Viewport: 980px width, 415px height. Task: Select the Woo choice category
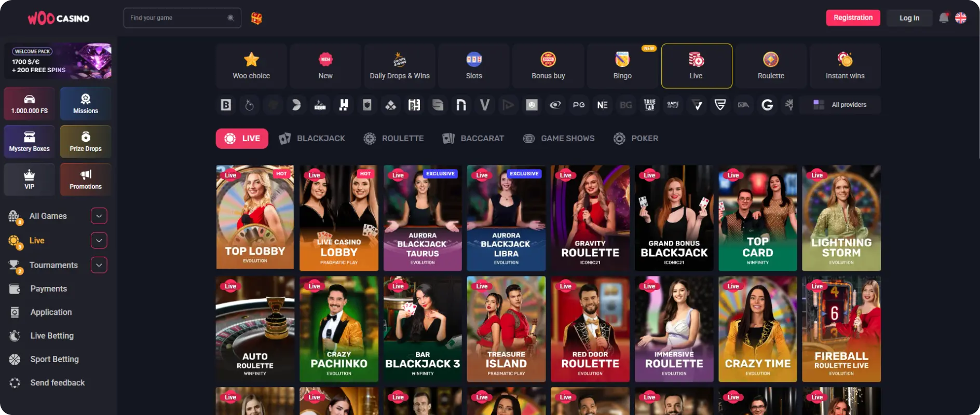point(251,66)
